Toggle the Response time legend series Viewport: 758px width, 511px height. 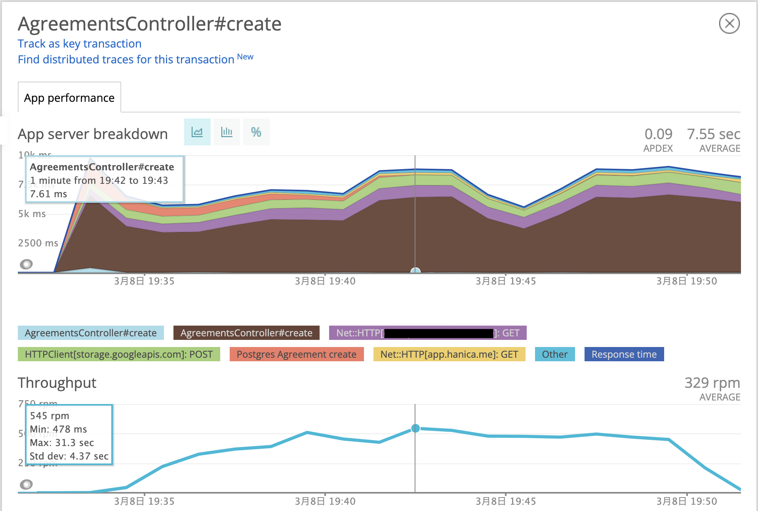(624, 354)
